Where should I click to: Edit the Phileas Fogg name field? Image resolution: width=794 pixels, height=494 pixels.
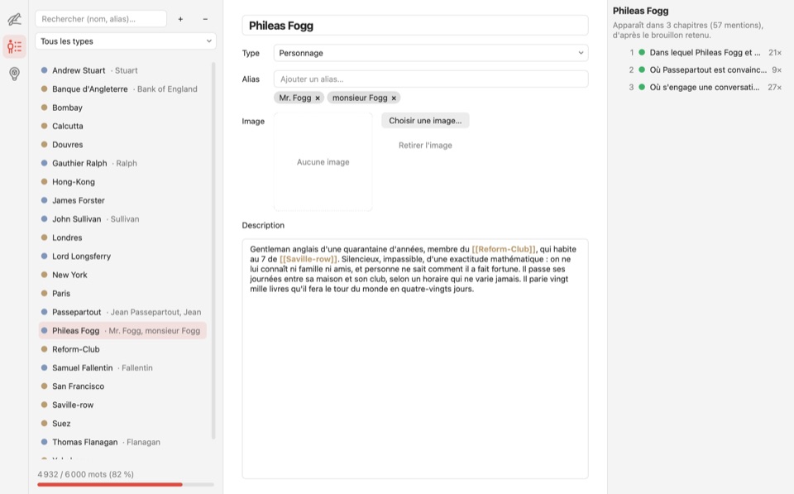point(414,26)
